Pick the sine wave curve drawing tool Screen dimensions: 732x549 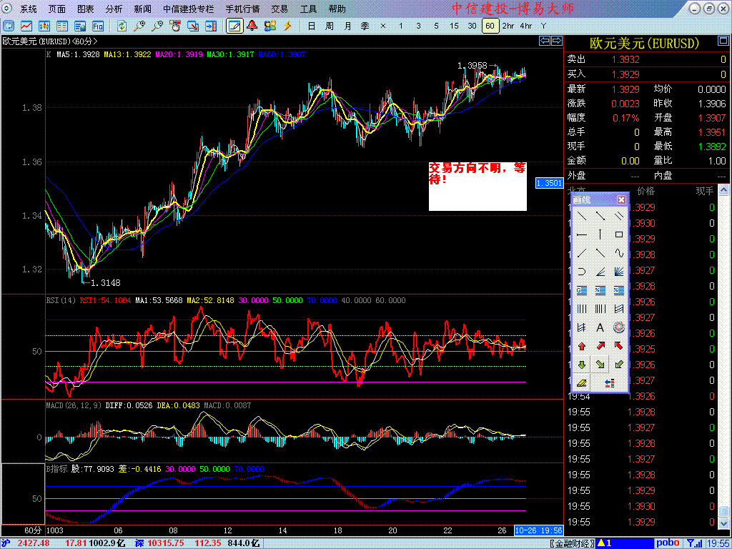coord(619,253)
